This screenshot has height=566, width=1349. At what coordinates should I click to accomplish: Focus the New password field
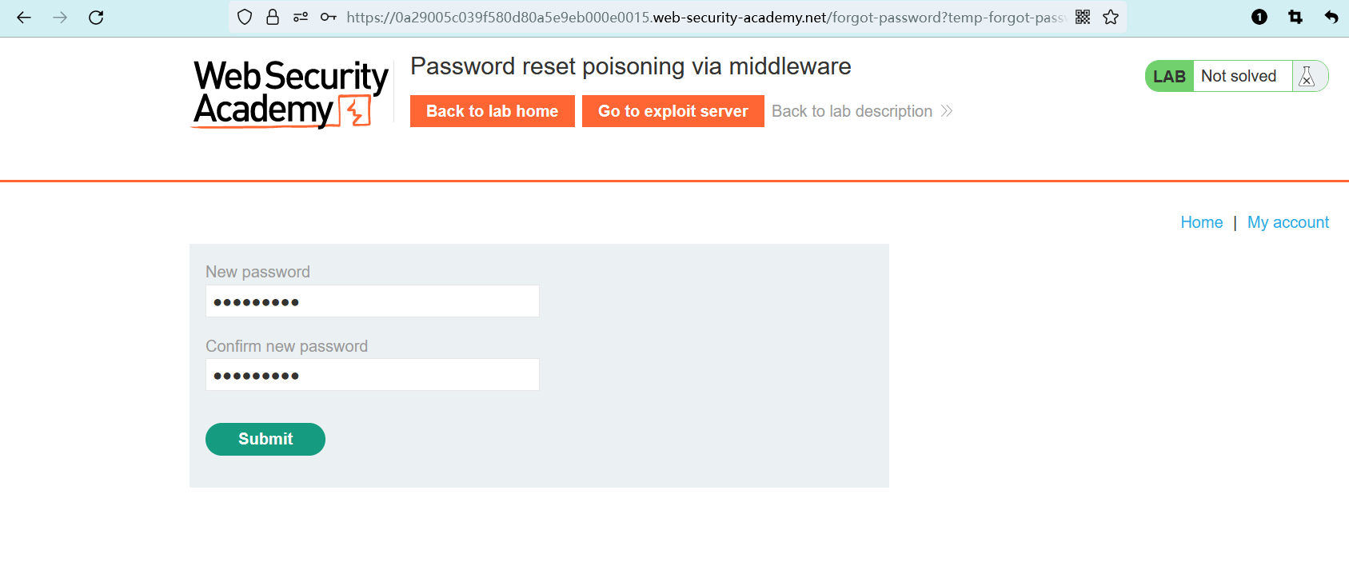point(372,301)
